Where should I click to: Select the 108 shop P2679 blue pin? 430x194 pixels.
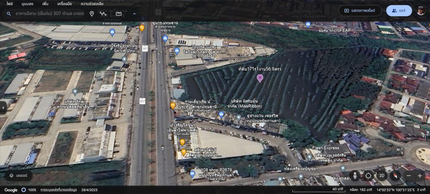pos(193,174)
